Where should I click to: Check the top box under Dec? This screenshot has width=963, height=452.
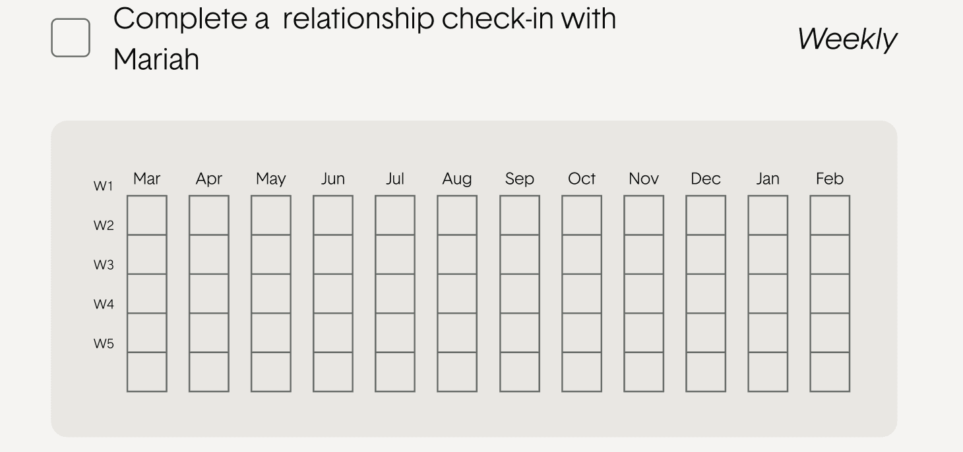point(706,215)
